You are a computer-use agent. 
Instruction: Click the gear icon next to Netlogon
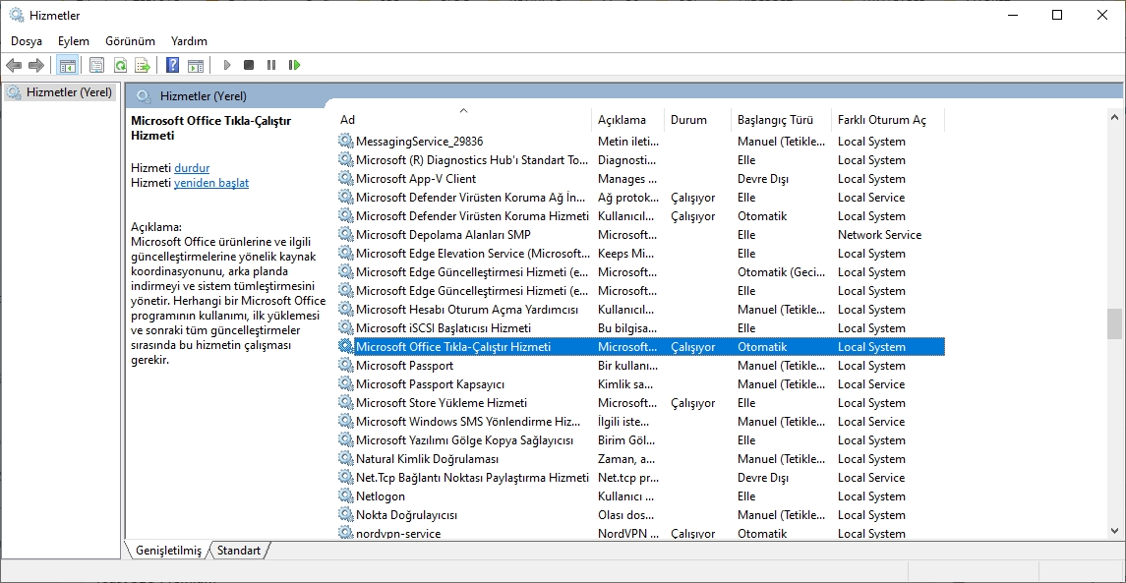click(346, 496)
